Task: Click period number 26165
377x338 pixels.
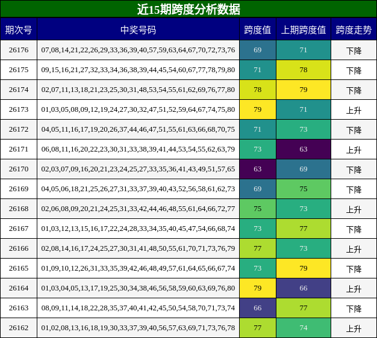Action: coord(19,268)
